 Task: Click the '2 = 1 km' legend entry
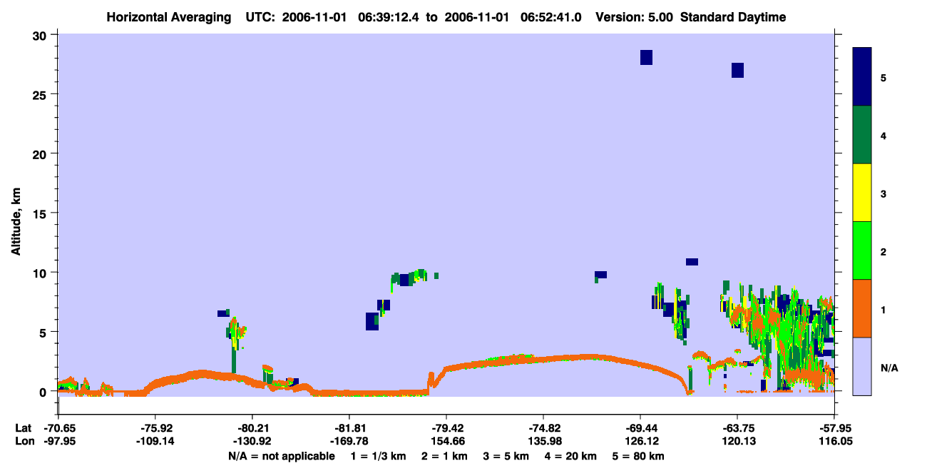click(x=444, y=456)
